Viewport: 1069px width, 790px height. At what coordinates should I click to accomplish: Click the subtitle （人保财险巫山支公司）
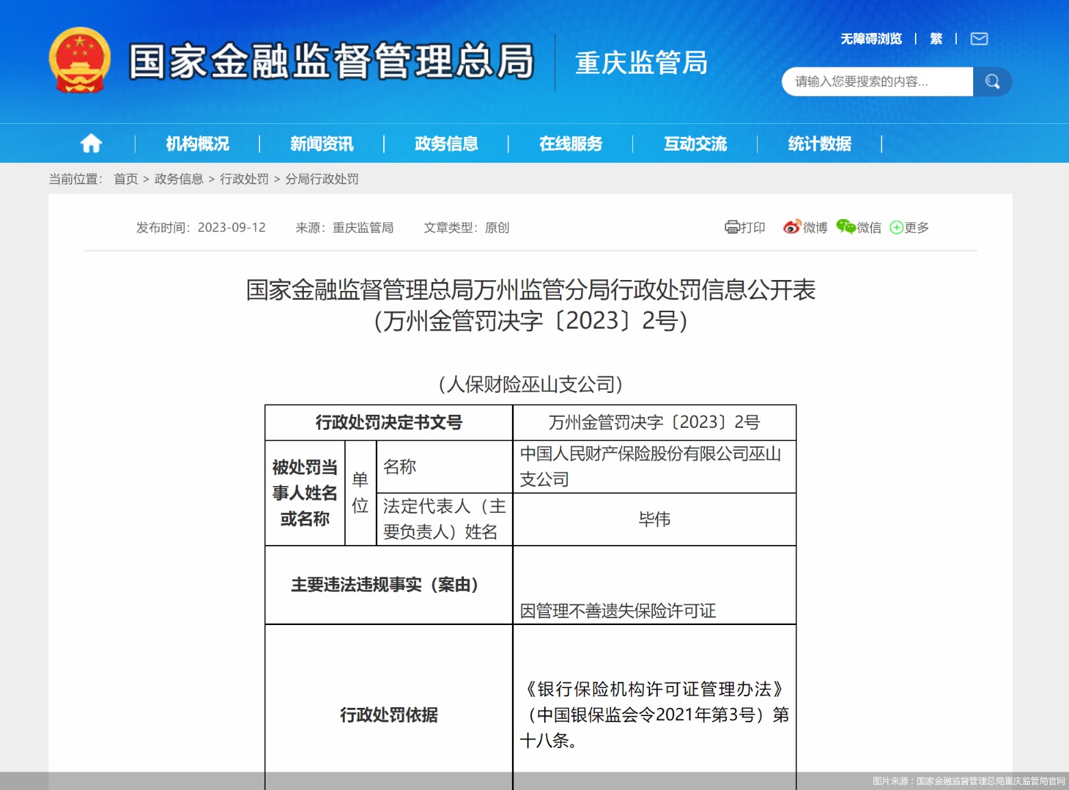click(530, 384)
